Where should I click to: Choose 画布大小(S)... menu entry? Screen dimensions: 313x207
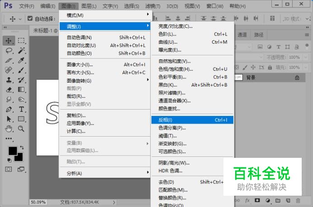pyautogui.click(x=105, y=73)
